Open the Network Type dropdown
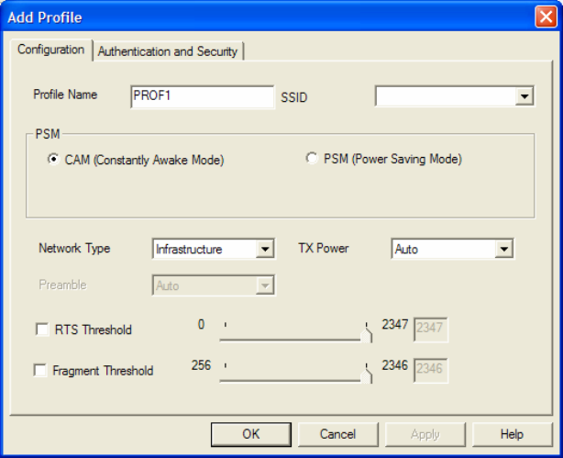Image resolution: width=563 pixels, height=458 pixels. pyautogui.click(x=265, y=249)
